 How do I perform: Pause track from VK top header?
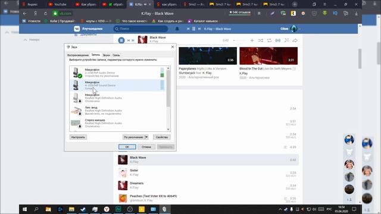[x=193, y=29]
